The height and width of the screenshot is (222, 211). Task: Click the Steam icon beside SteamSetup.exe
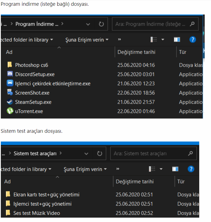(10, 102)
